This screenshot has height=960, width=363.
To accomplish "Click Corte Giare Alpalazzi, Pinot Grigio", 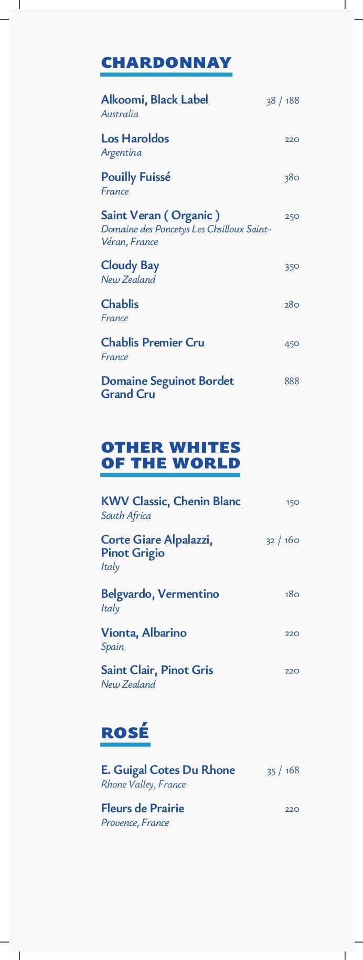I will click(x=156, y=546).
